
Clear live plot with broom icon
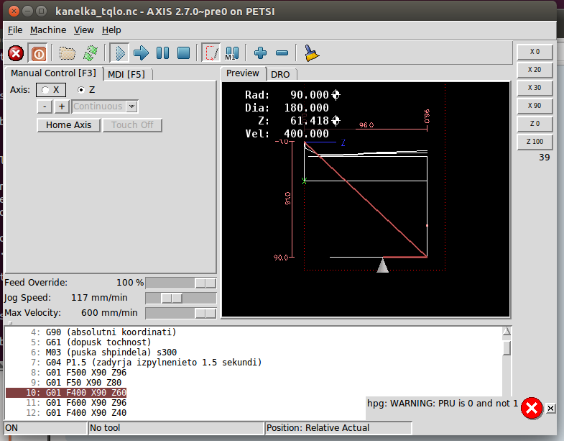pos(311,53)
